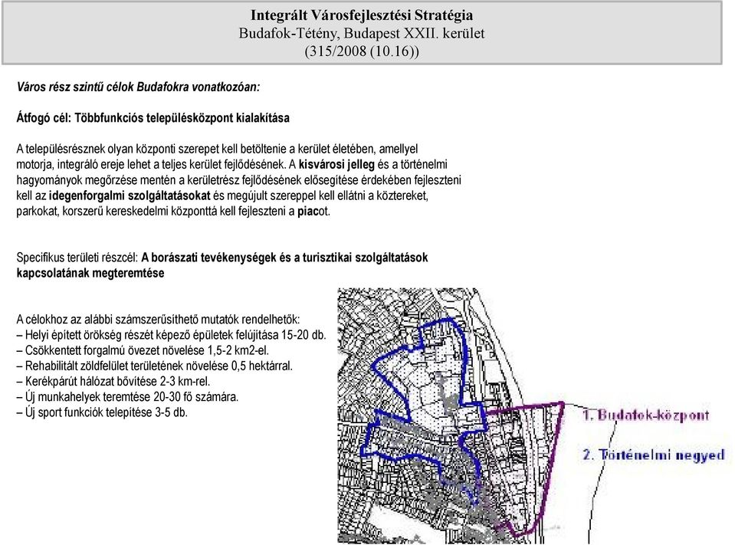The width and height of the screenshot is (735, 545).
Task: Click bullet 'Helyi épített örökség részét képező épületek felújítása'
Action: coord(171,335)
